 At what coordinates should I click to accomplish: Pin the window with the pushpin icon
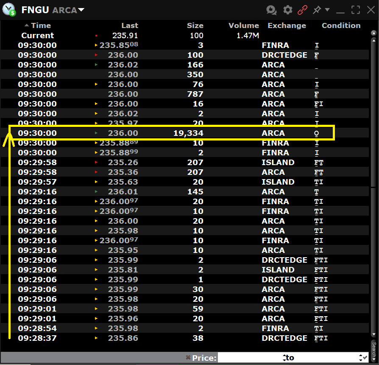317,10
